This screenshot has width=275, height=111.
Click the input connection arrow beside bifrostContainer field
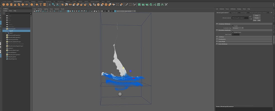pyautogui.click(x=251, y=16)
